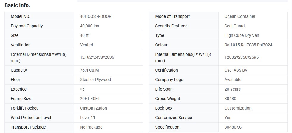The width and height of the screenshot is (292, 133).
Task: Click the Payload Capacity label
Action: click(x=27, y=26)
